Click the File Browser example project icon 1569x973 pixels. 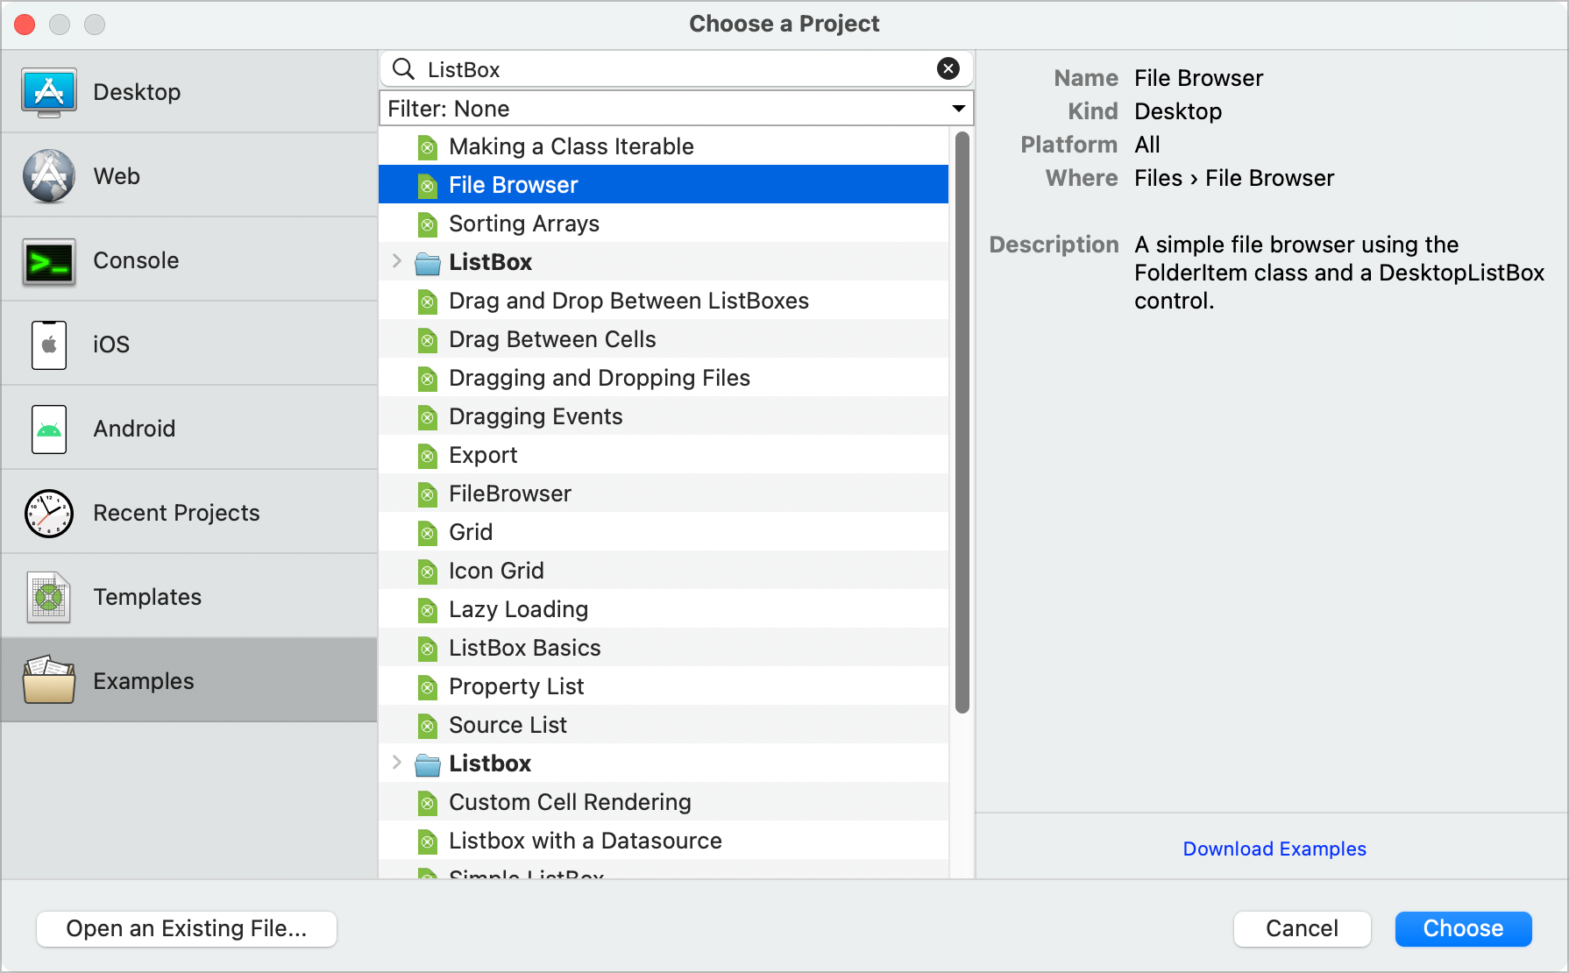(x=428, y=185)
